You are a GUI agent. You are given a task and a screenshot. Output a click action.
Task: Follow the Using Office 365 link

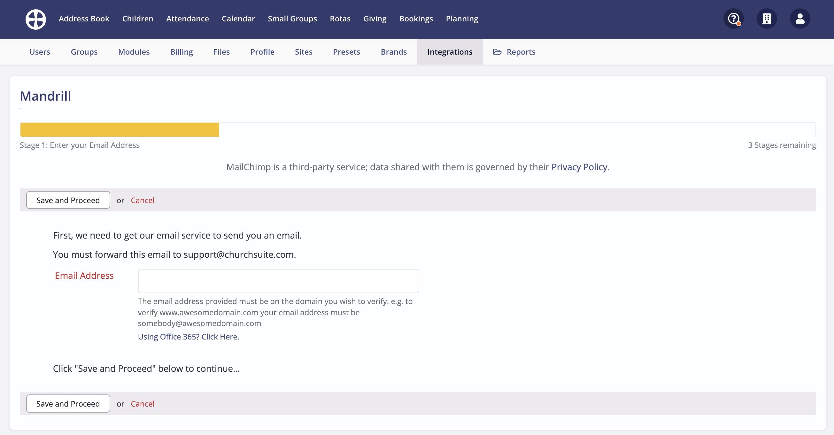click(189, 337)
